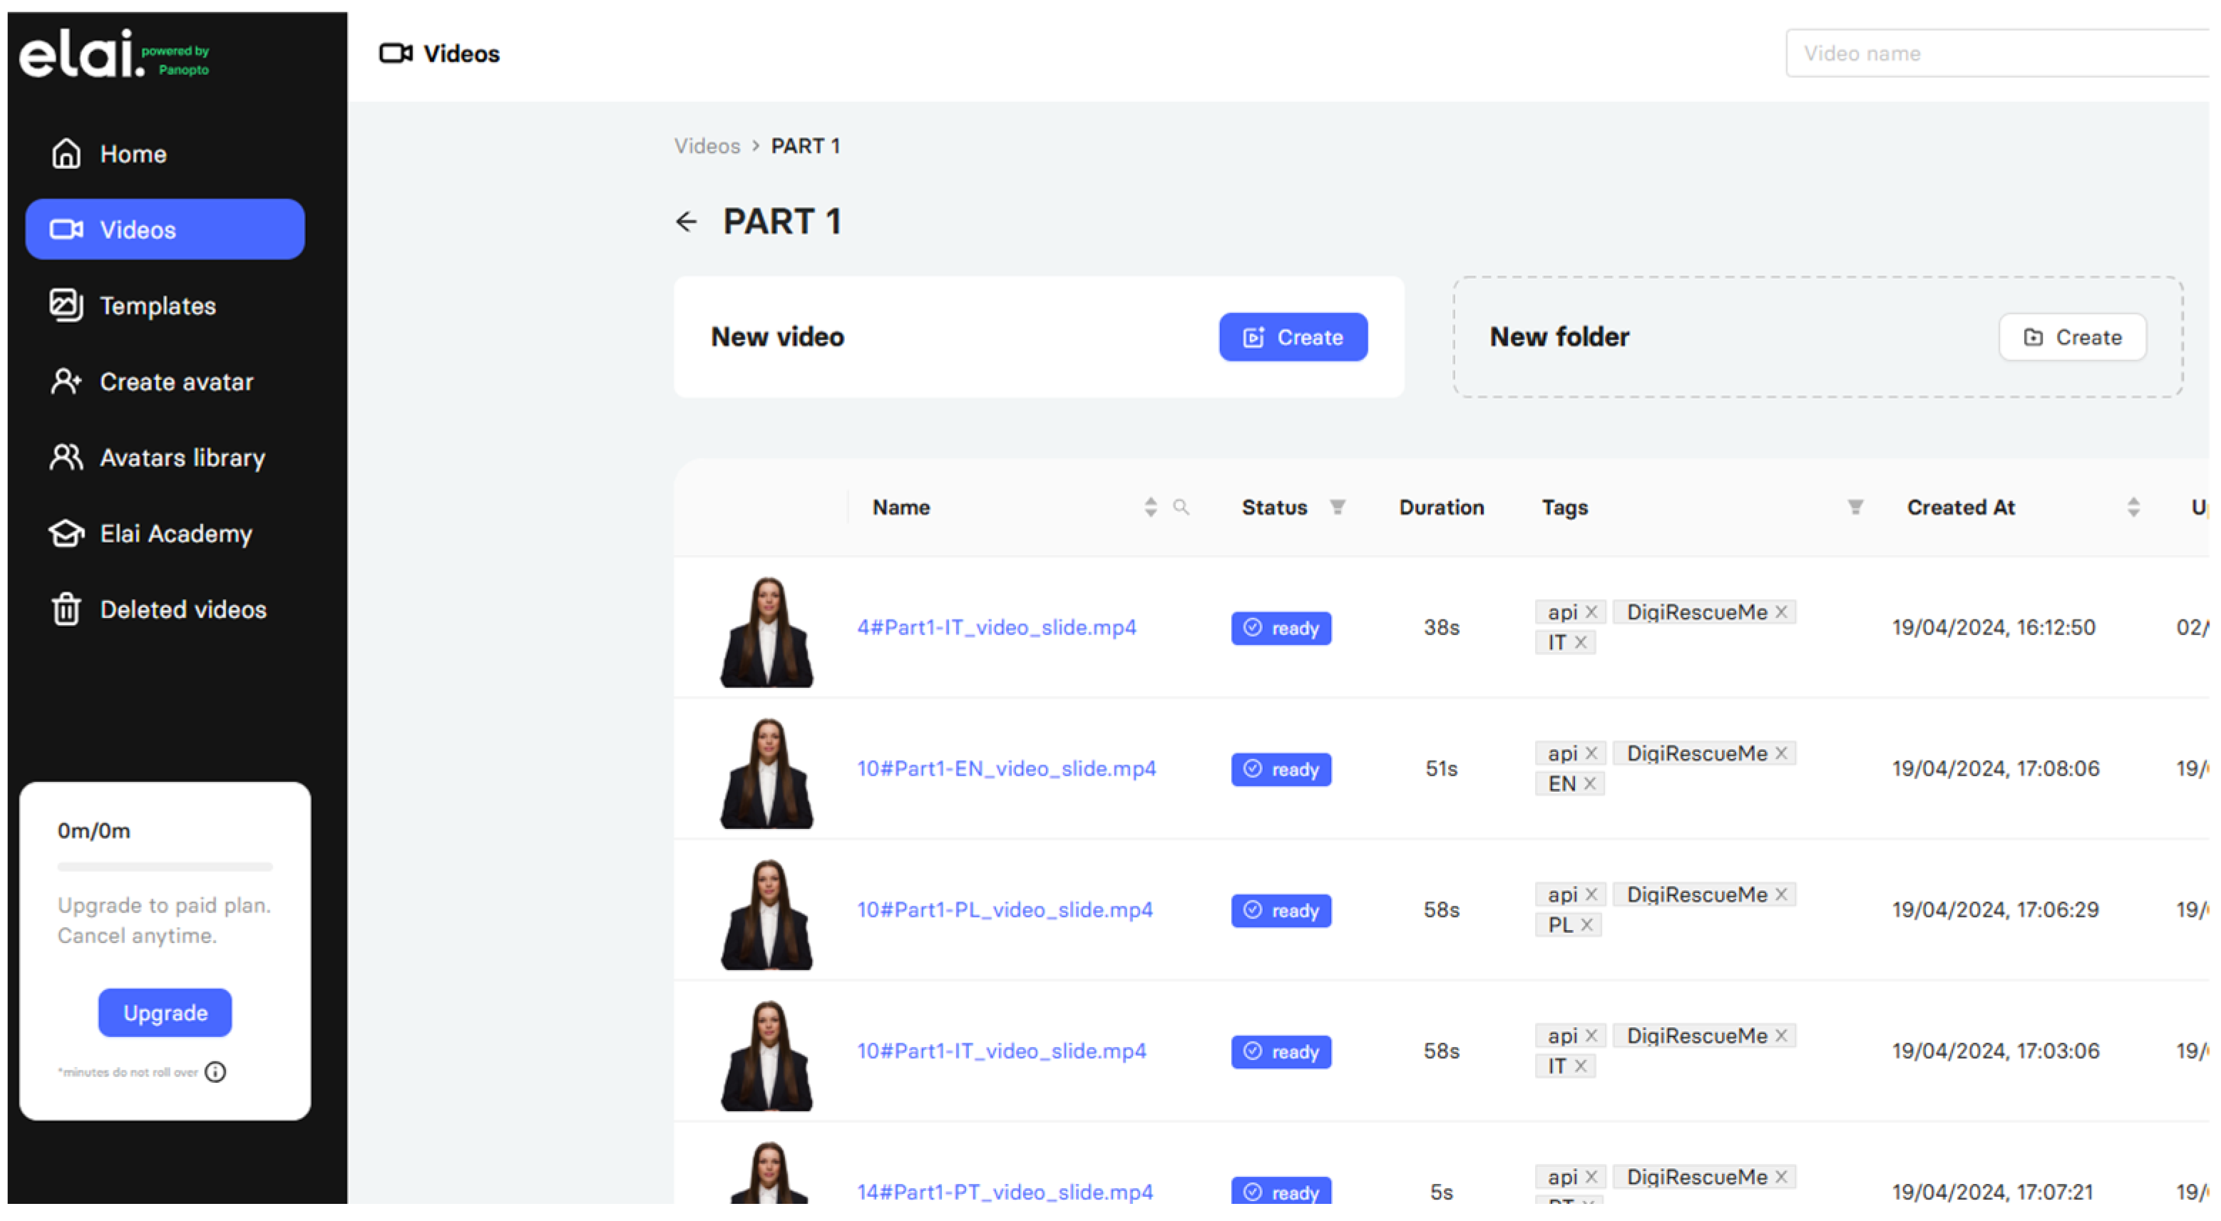
Task: Remove the IT tag from 4#Part1-IT video
Action: (1581, 643)
